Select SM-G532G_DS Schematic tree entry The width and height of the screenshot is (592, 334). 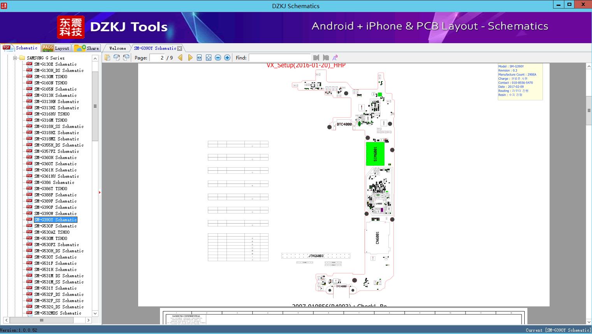pos(59,307)
